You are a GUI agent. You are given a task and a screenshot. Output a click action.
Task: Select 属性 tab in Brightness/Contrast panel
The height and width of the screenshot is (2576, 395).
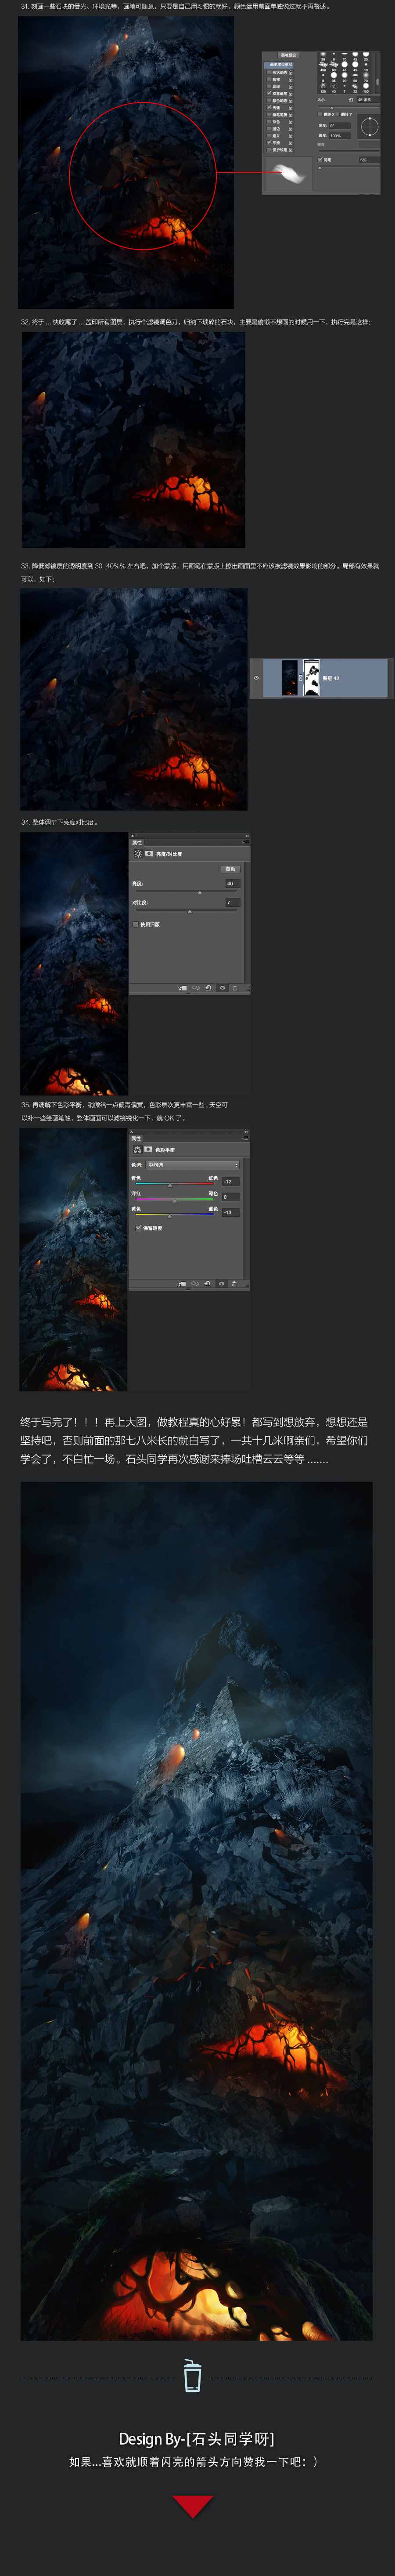136,843
